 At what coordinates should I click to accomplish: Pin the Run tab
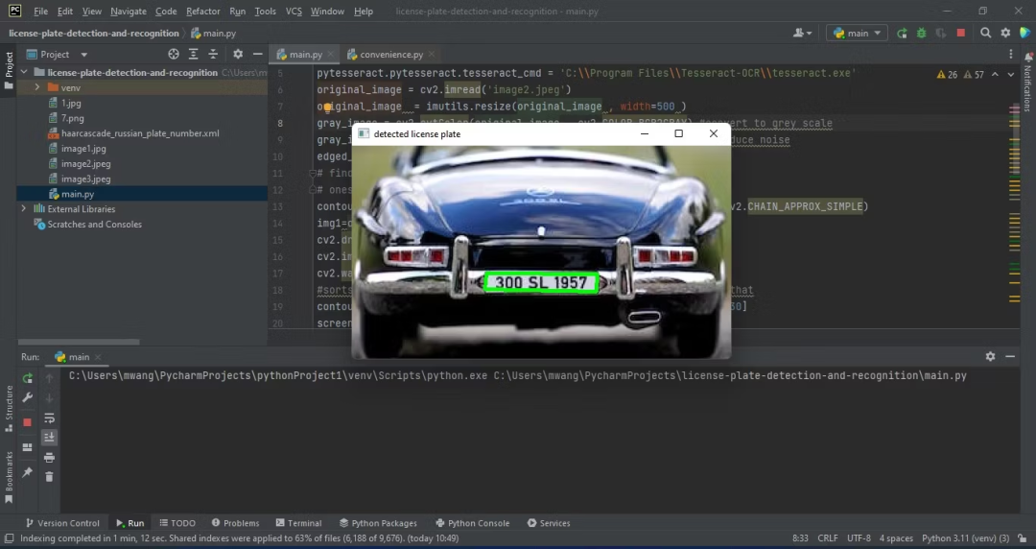coord(27,472)
